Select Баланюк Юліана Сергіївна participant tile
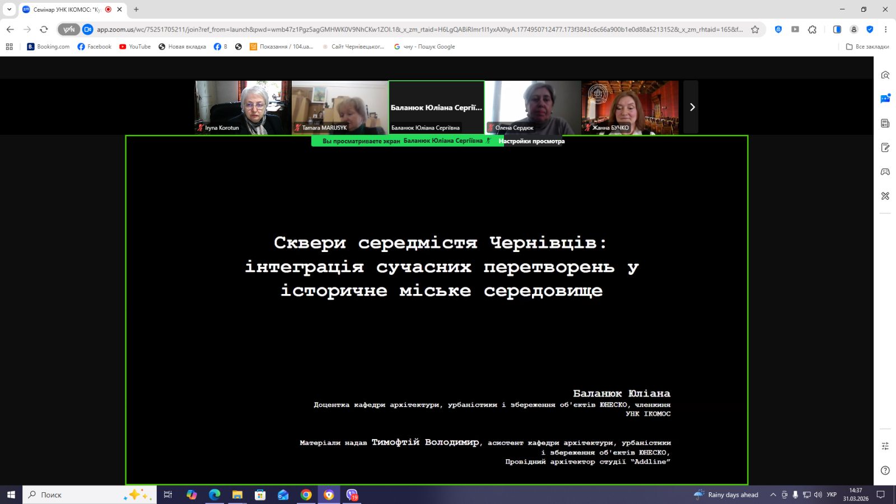 (436, 107)
